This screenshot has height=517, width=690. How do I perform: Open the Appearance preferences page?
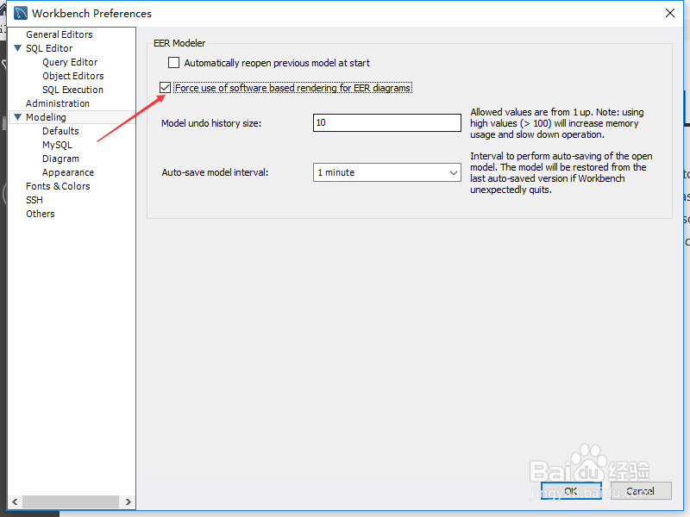[x=68, y=172]
